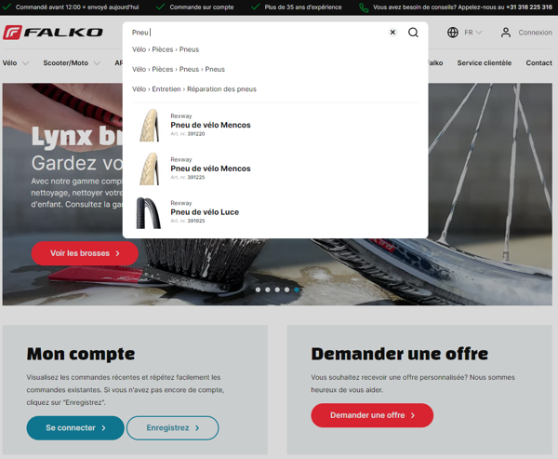Click the Se connecter button
The width and height of the screenshot is (558, 459).
(x=75, y=428)
